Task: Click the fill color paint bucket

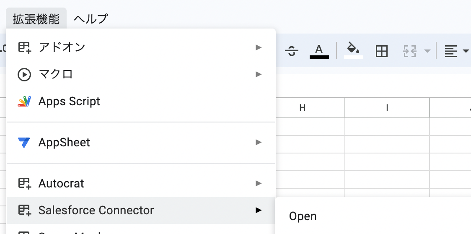Action: (353, 49)
